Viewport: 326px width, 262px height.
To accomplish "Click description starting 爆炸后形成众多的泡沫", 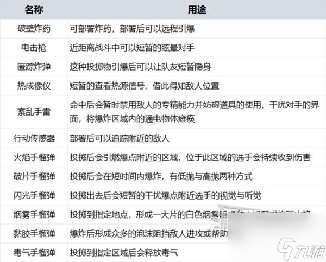I will pos(149,234).
